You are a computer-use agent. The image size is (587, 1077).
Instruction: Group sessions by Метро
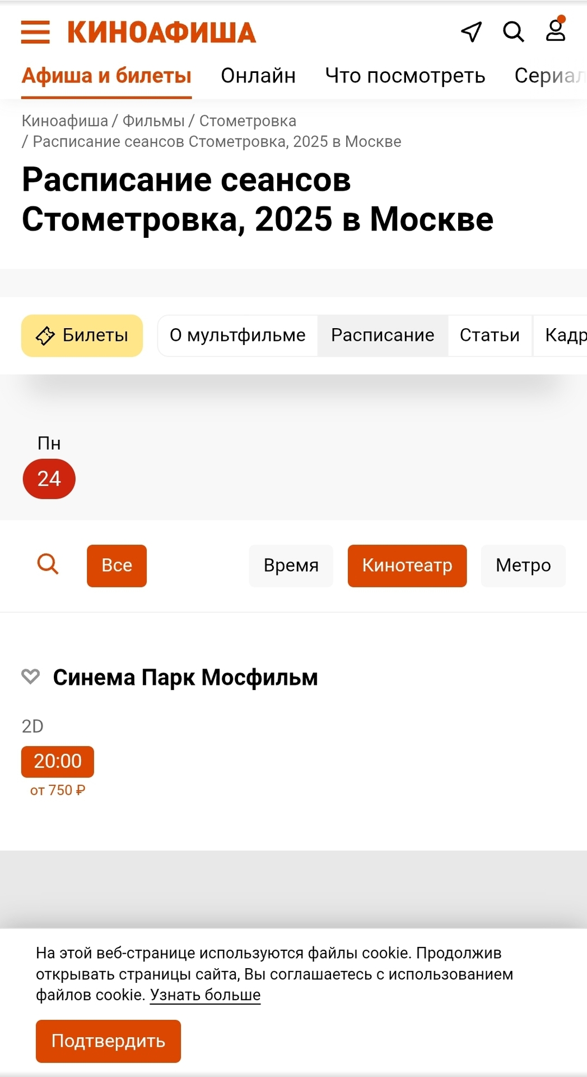tap(523, 565)
